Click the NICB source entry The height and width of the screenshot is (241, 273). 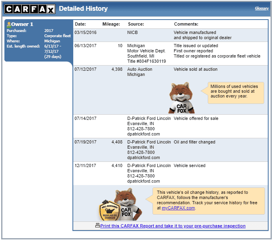[x=132, y=32]
